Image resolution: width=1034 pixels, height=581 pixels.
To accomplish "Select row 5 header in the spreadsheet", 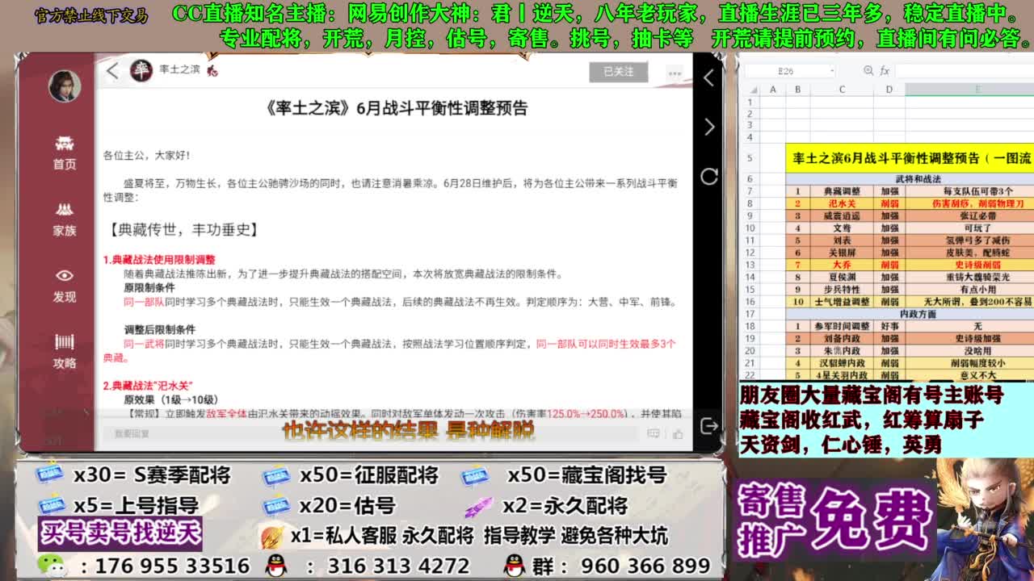I will point(750,158).
